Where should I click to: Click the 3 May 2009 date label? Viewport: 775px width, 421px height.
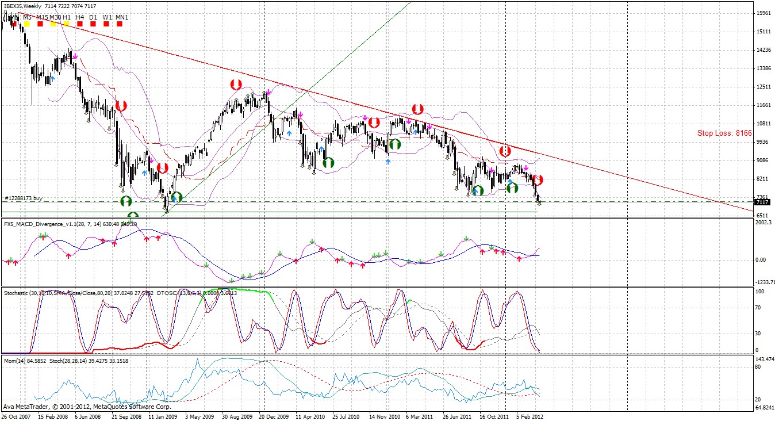[x=199, y=416]
